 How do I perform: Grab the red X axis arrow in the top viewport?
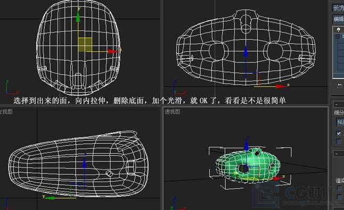(x=113, y=51)
